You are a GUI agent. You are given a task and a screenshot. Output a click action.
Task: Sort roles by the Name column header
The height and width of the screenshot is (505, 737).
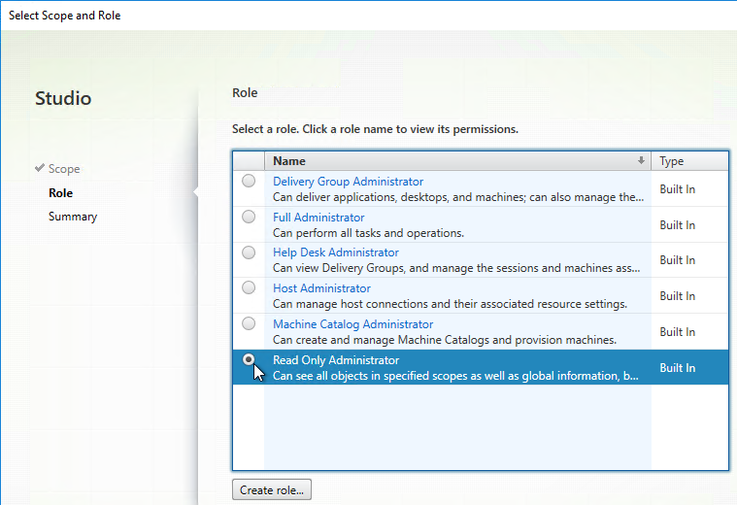(x=457, y=161)
